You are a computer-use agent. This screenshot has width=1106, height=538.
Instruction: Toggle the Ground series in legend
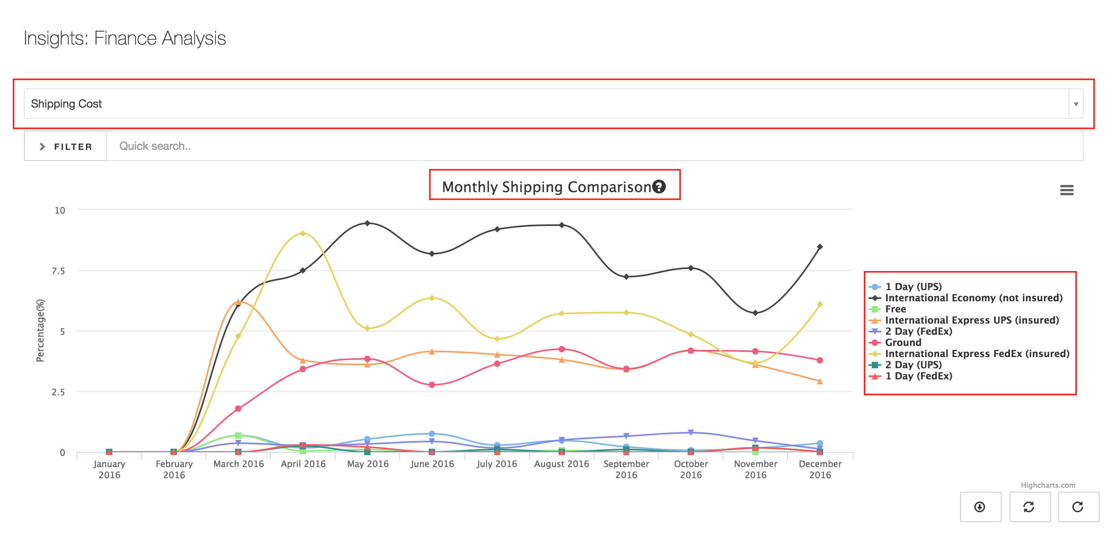(903, 342)
